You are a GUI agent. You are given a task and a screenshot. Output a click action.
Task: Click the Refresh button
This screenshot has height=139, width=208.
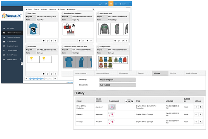(x=62, y=9)
